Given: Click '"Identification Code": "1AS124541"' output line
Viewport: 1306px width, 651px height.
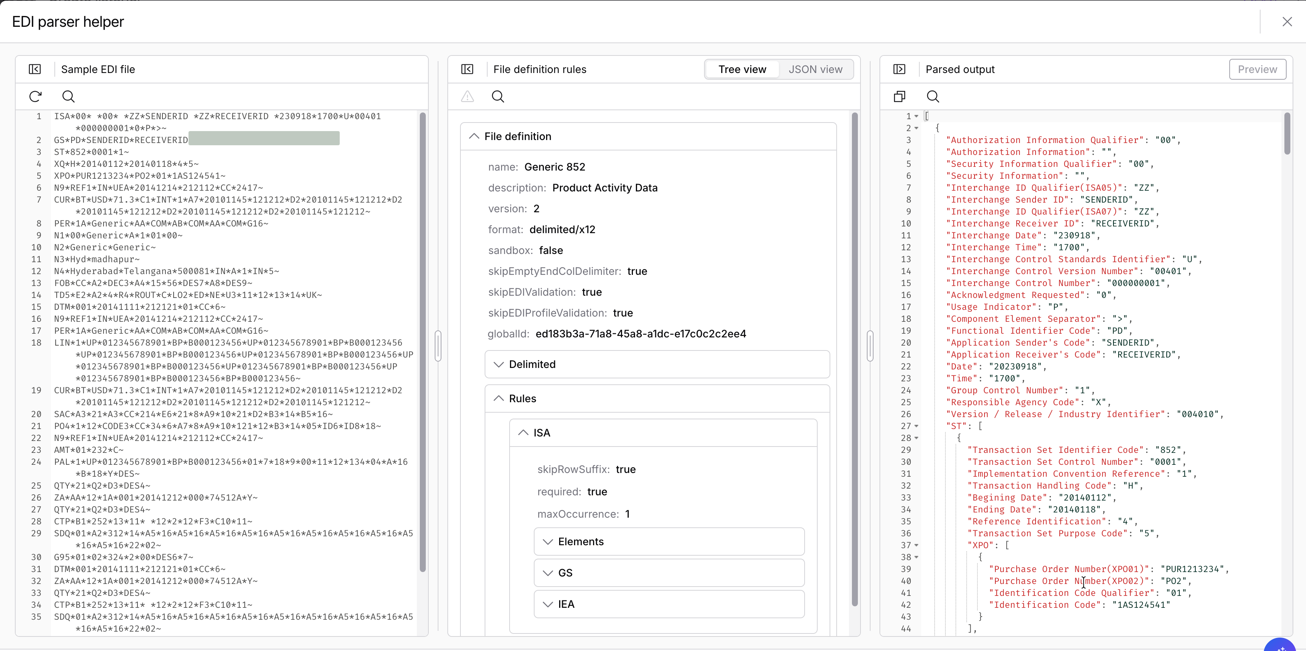Looking at the screenshot, I should click(x=1080, y=605).
